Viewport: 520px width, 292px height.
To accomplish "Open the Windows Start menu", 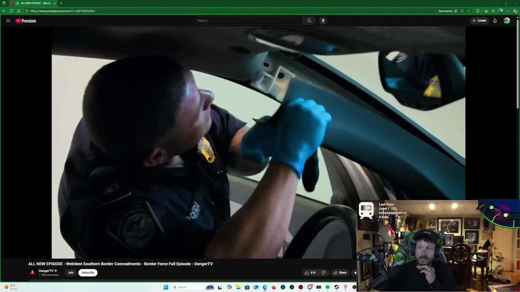I will tap(166, 287).
